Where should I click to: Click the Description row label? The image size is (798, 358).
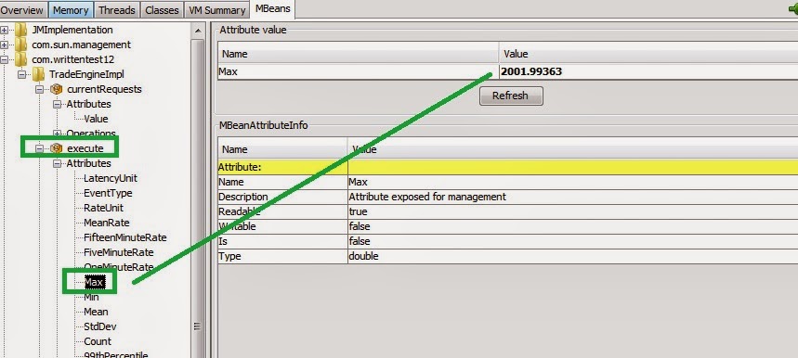pos(282,197)
